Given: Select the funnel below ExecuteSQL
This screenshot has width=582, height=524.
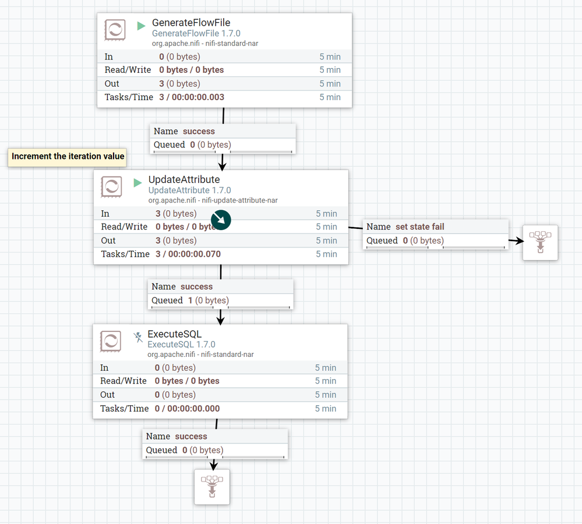Looking at the screenshot, I should coord(212,486).
